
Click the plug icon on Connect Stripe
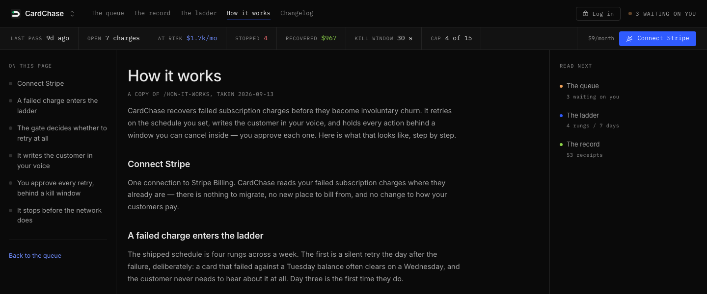629,38
